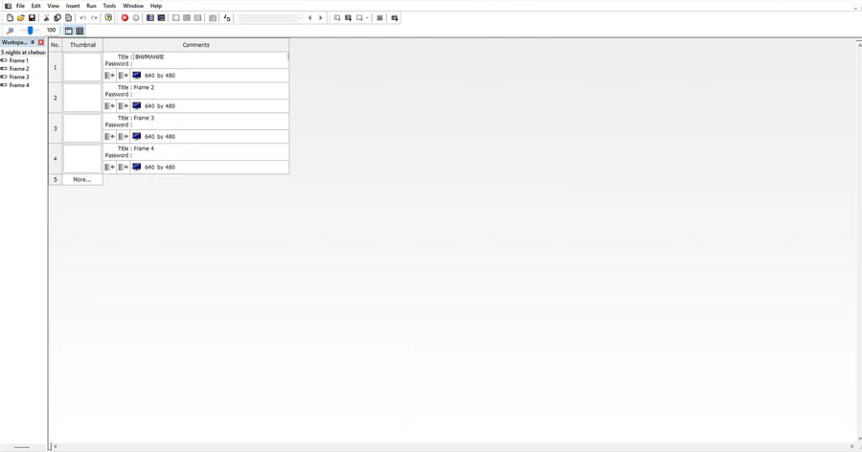Open the Frame editor icon
862x452 pixels.
(x=161, y=18)
